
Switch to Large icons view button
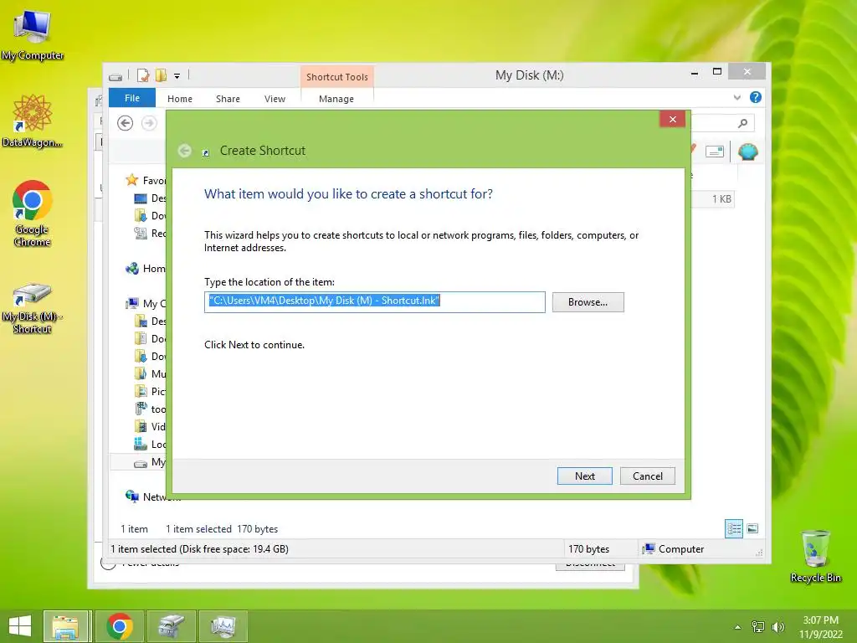[752, 529]
